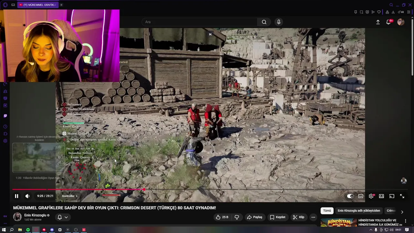Click the Opera GX logo menu
The height and width of the screenshot is (233, 414).
point(5,5)
